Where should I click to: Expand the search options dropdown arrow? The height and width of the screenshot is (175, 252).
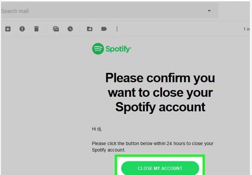209,11
